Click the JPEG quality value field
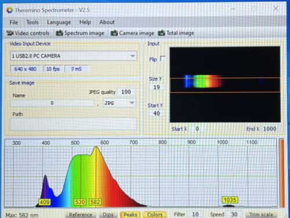This screenshot has height=218, width=290. click(x=126, y=92)
